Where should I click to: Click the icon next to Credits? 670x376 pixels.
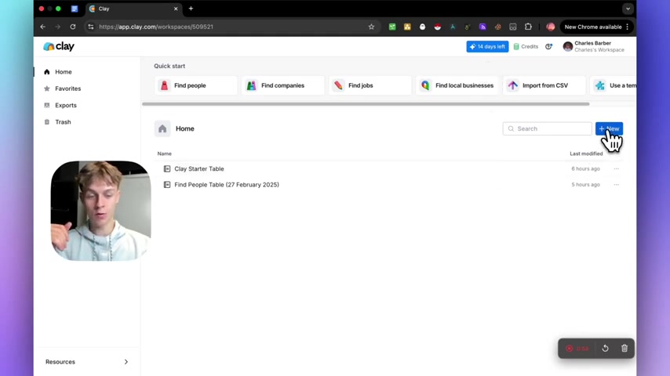tap(548, 46)
